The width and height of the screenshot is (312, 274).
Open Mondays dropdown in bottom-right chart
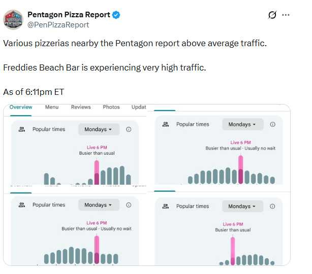(242, 206)
